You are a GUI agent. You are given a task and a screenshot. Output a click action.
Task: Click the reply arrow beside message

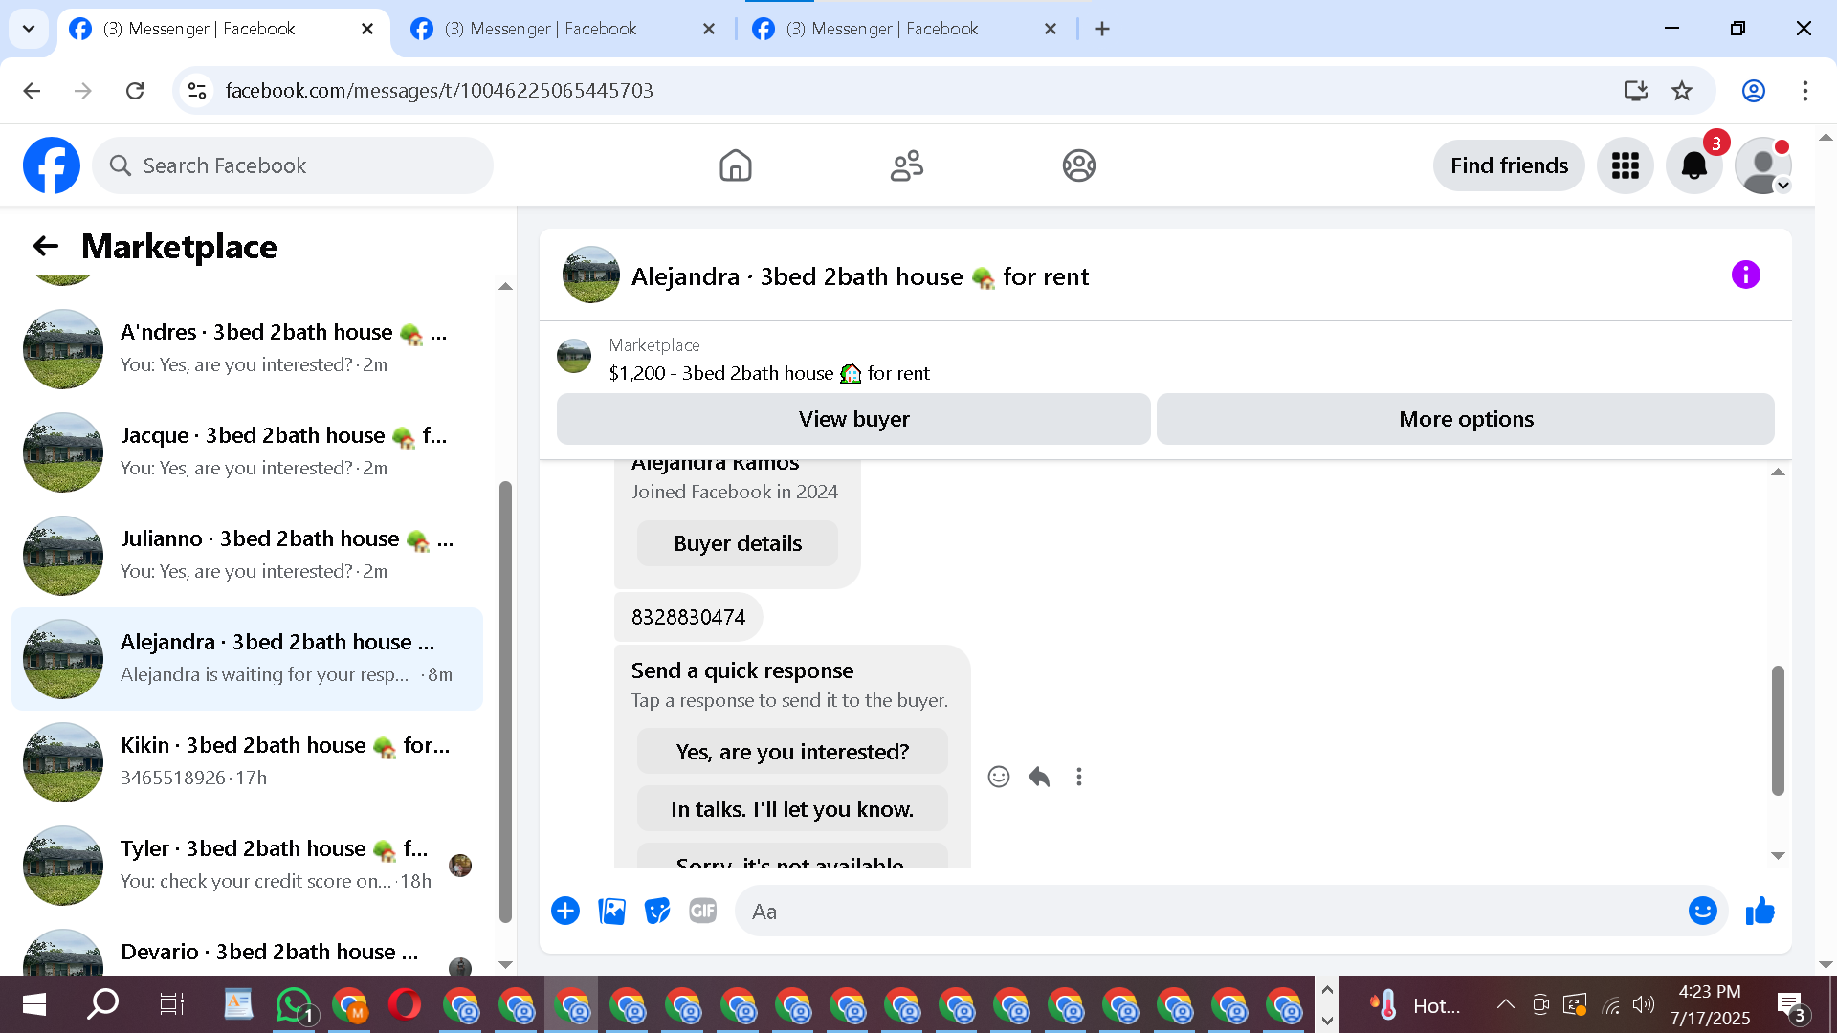pyautogui.click(x=1039, y=777)
